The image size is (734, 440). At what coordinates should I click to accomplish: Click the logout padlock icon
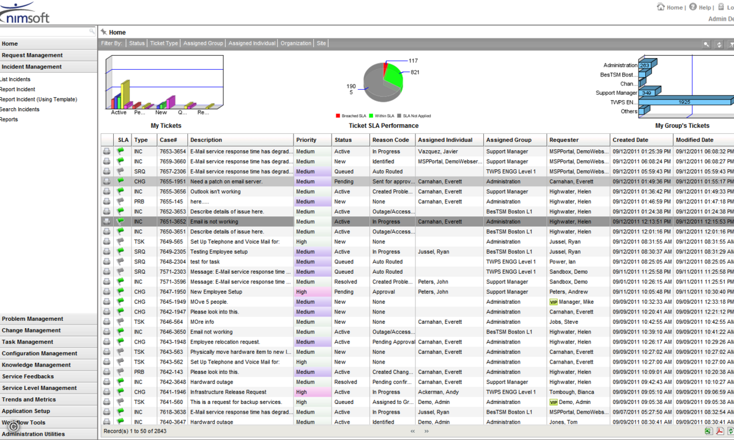(x=721, y=7)
